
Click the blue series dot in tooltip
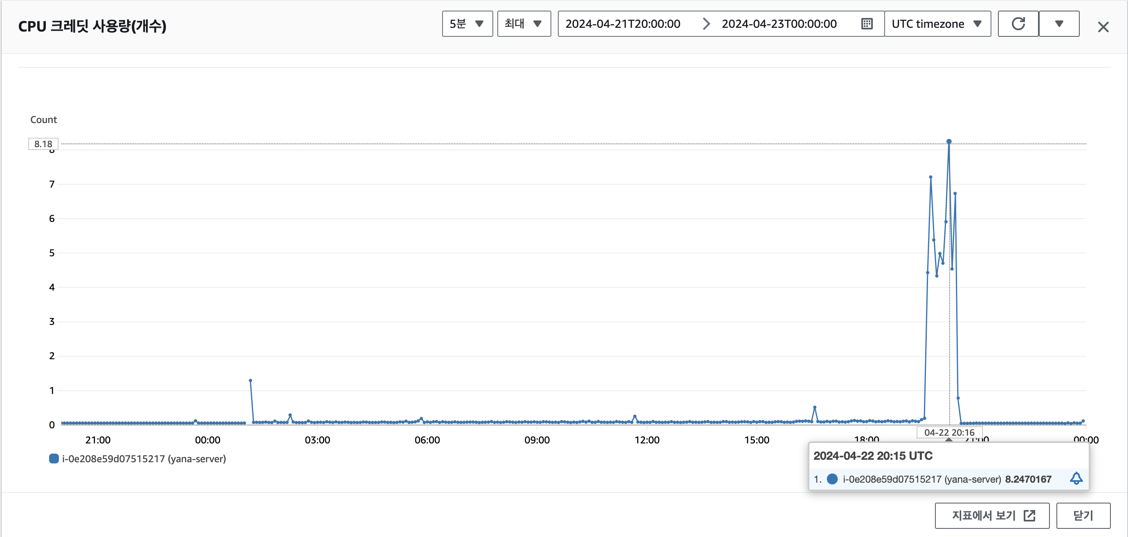[x=832, y=479]
